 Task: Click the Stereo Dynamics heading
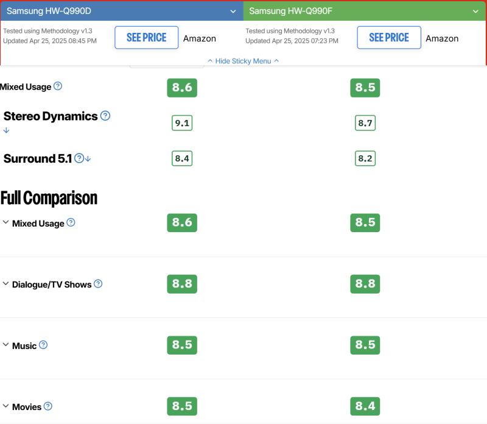pos(51,116)
